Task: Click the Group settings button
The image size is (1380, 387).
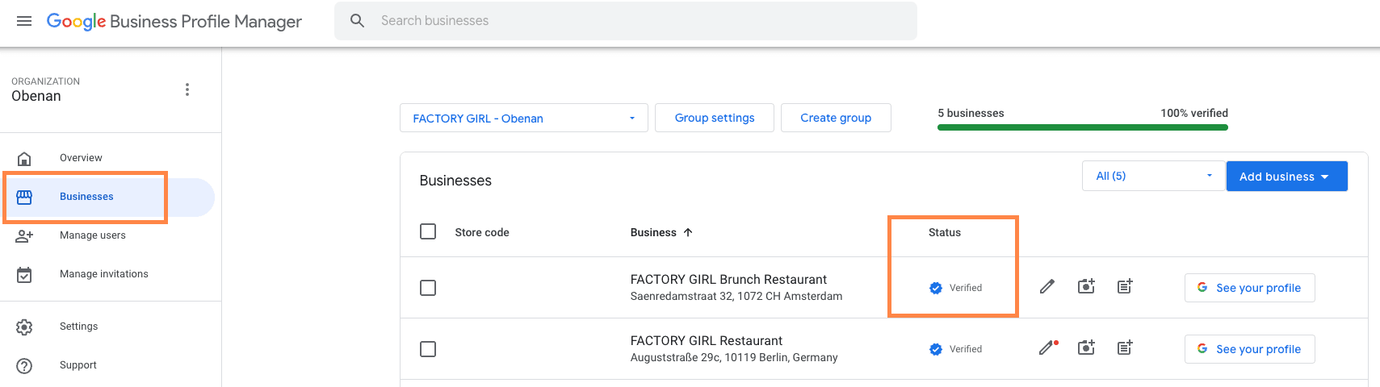Action: [714, 118]
